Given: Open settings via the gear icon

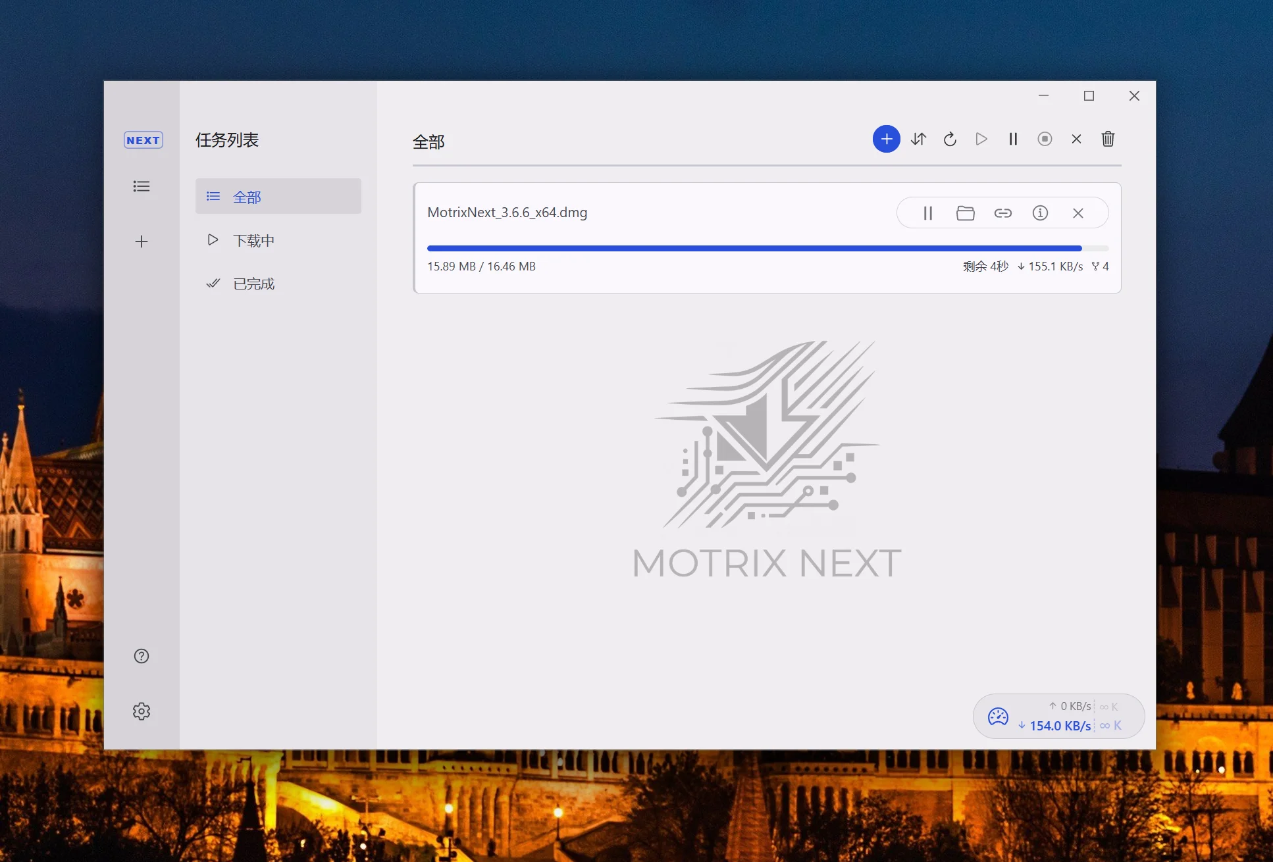Looking at the screenshot, I should click(x=142, y=711).
